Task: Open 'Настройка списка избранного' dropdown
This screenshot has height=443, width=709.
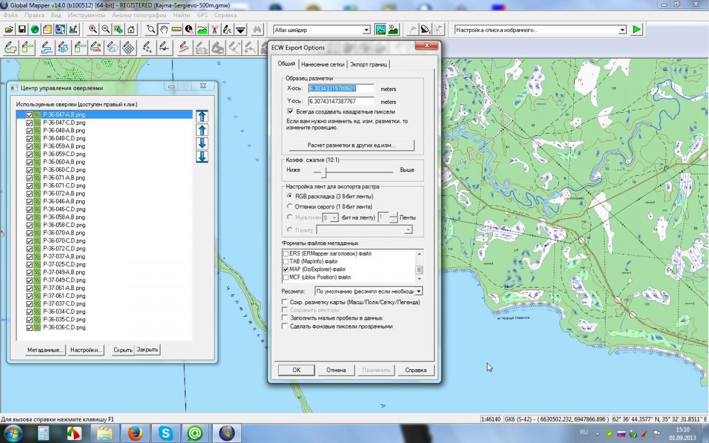Action: 622,30
